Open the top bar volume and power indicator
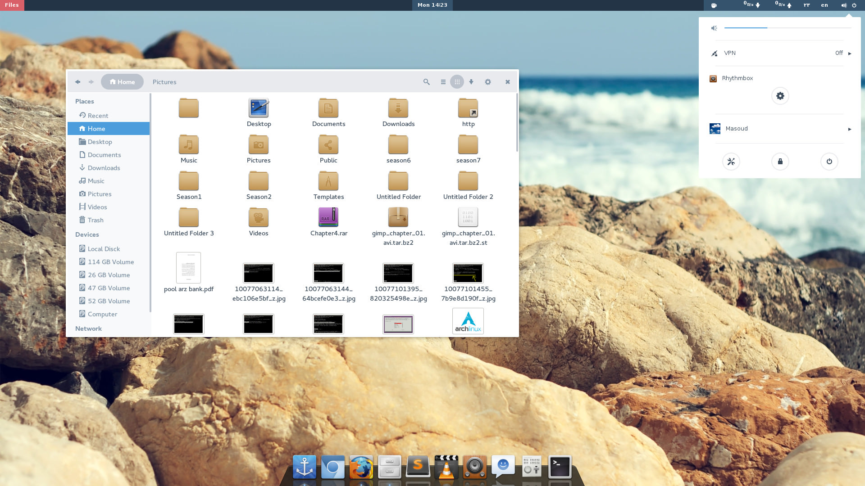This screenshot has width=865, height=486. coord(848,5)
